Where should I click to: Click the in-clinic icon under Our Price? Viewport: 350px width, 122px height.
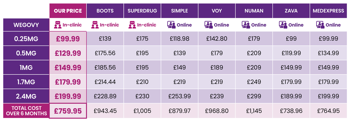(x=58, y=25)
